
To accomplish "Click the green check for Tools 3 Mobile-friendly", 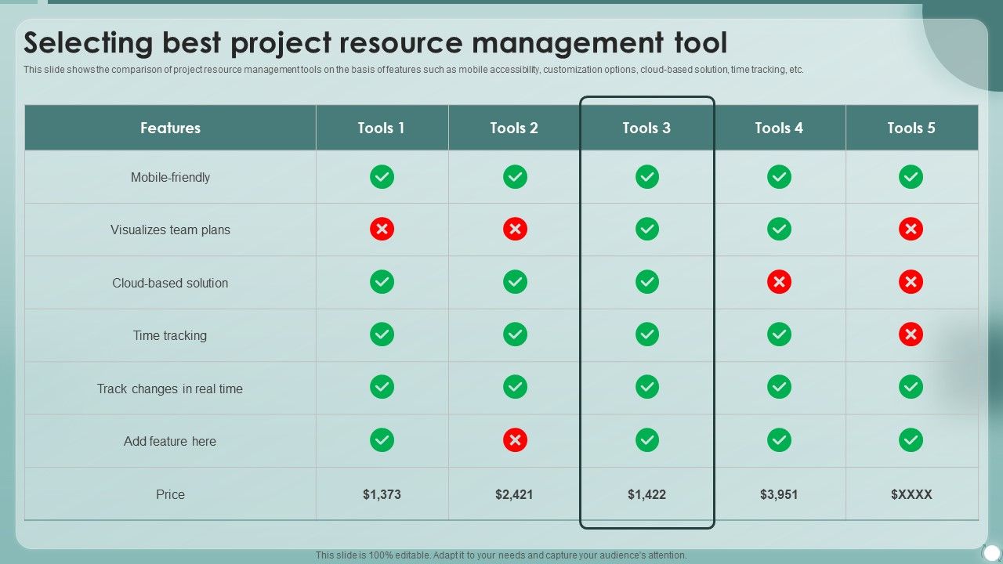I will (x=646, y=177).
